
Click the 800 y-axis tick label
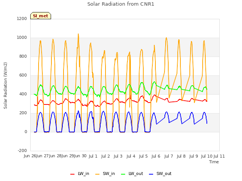pyautogui.click(x=23, y=56)
